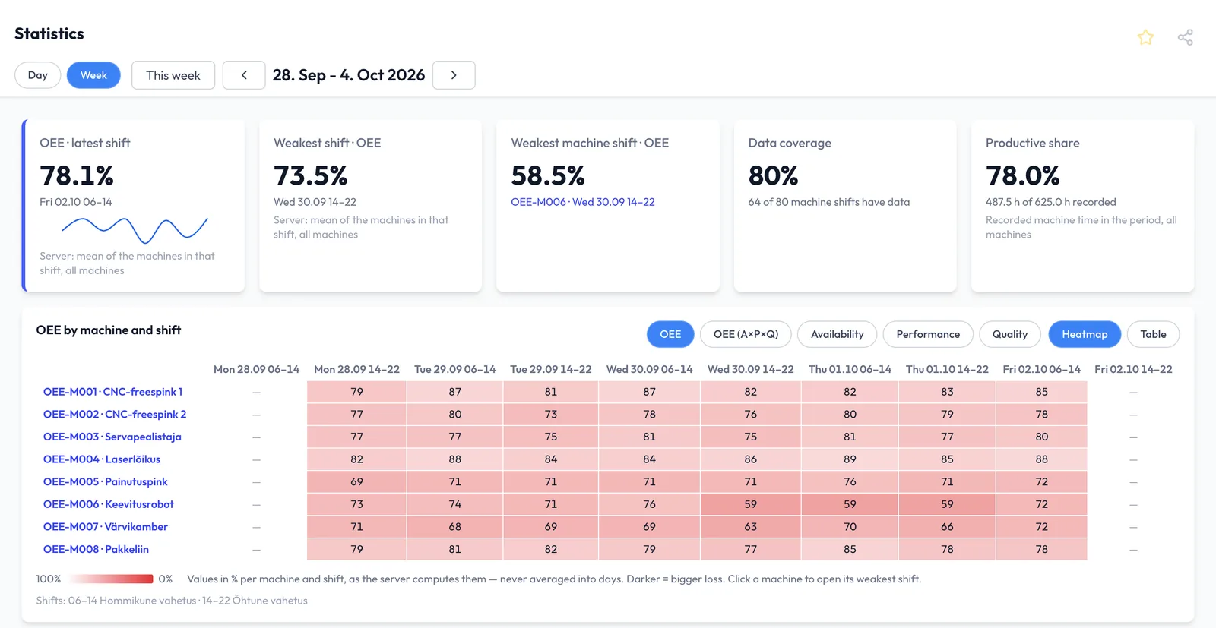Click the Wed 30.09 14–22 column header
The width and height of the screenshot is (1216, 628).
click(751, 369)
